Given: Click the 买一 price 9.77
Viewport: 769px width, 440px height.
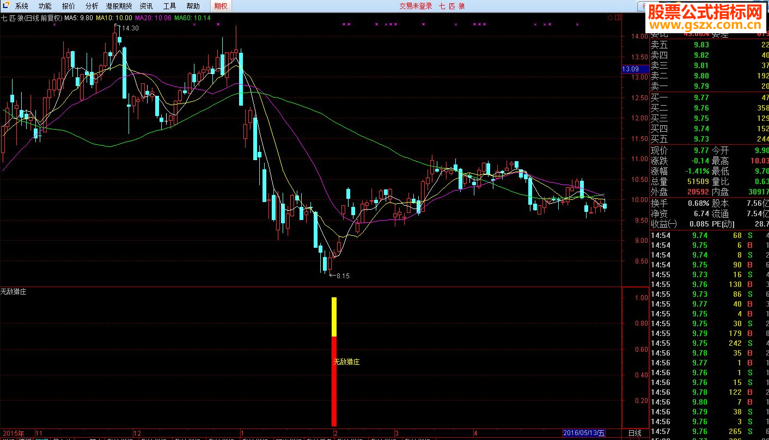Looking at the screenshot, I should (701, 98).
